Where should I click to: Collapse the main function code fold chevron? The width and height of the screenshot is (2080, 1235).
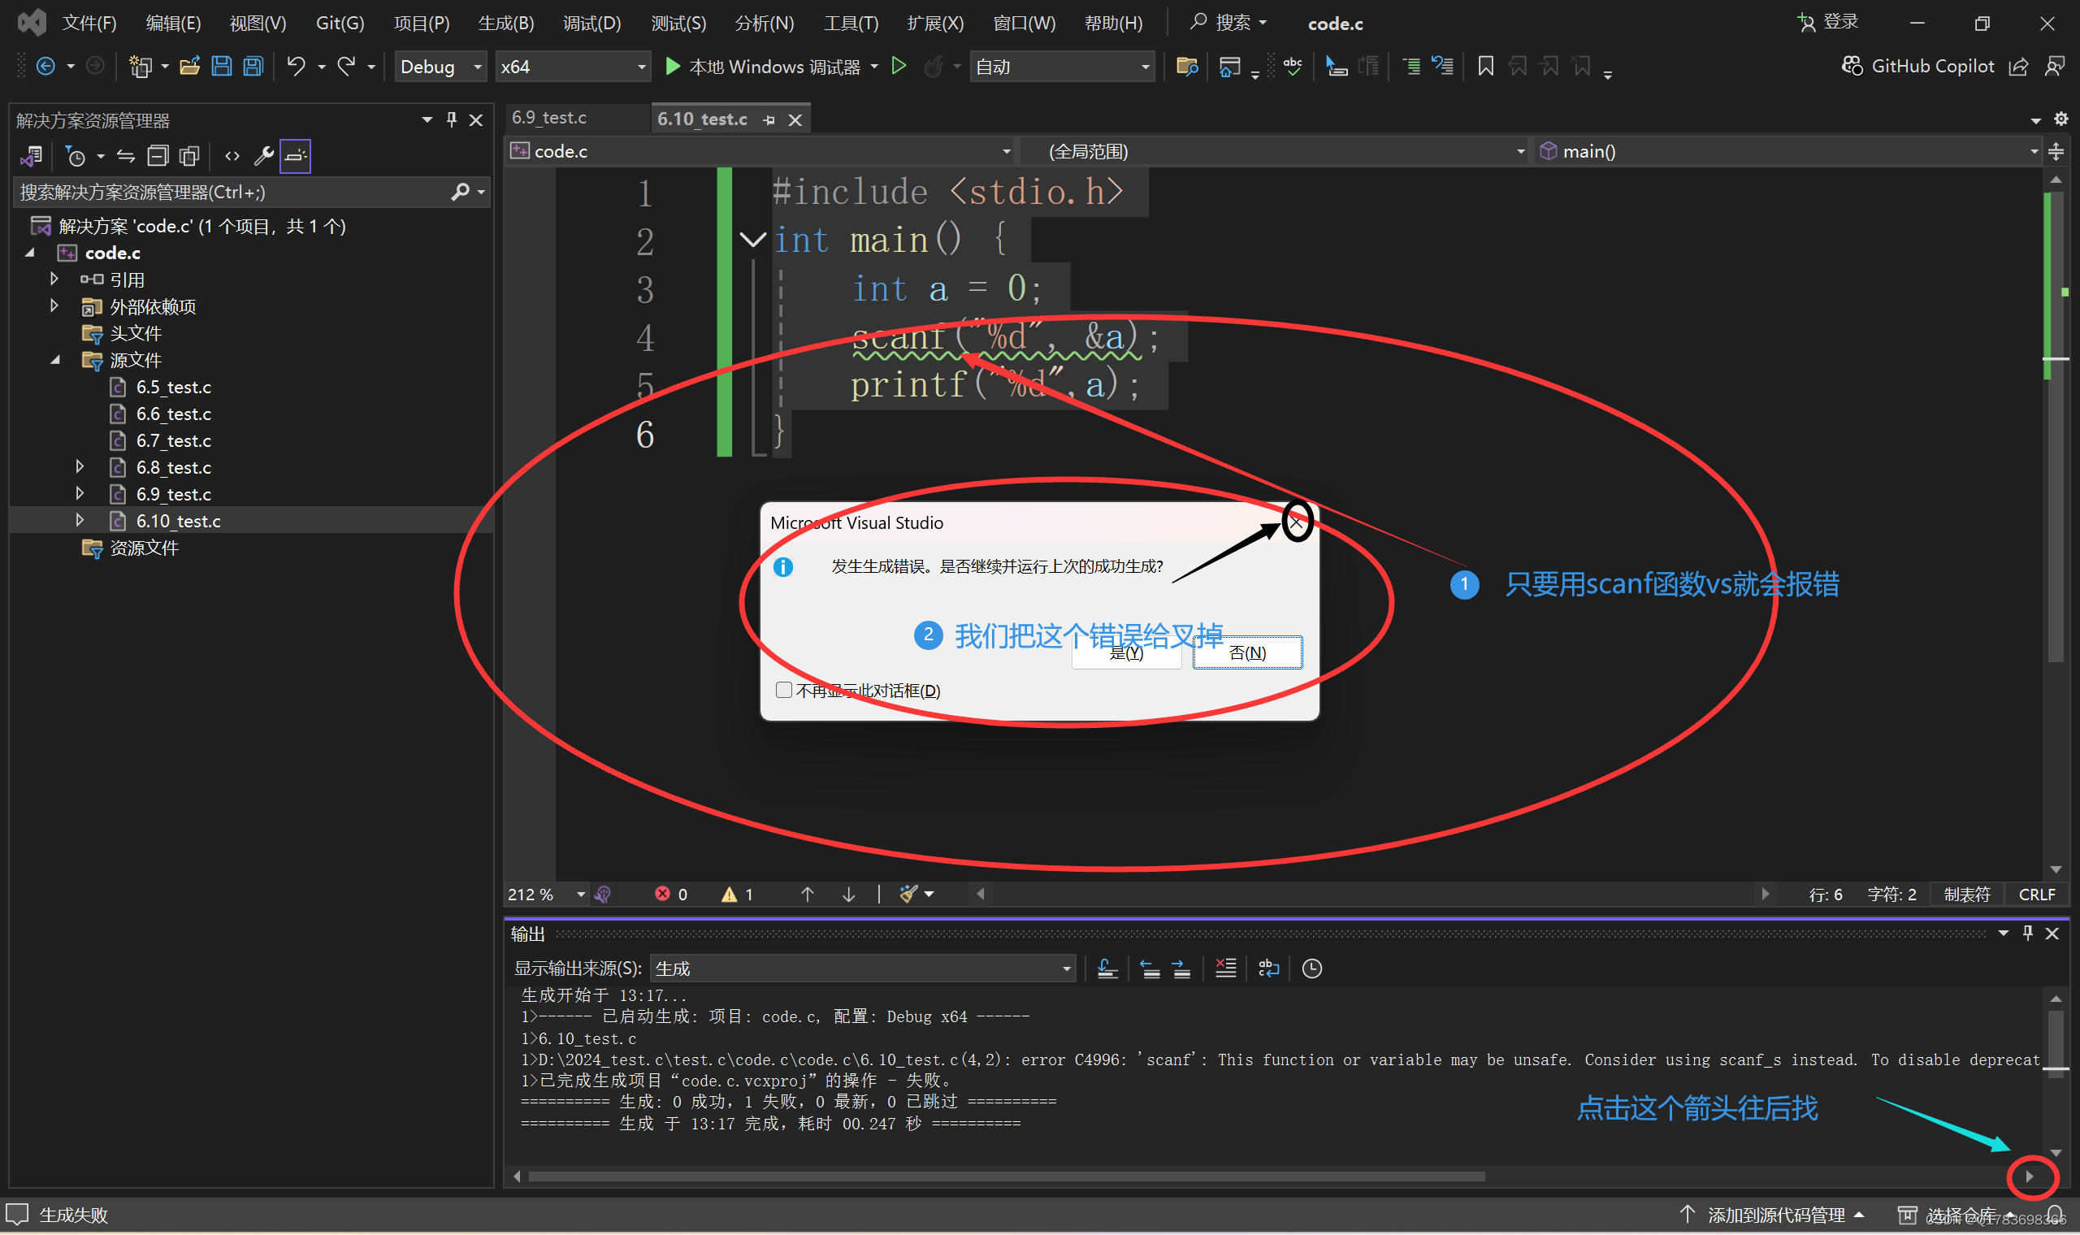(x=753, y=240)
